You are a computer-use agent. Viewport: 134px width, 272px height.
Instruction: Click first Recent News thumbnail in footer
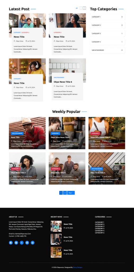[56, 226]
